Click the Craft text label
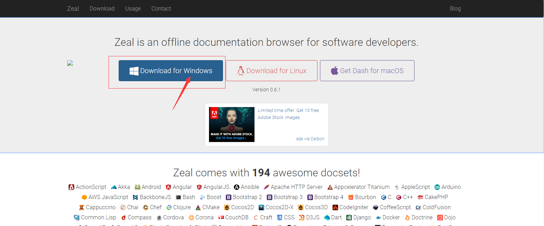 pos(266,218)
